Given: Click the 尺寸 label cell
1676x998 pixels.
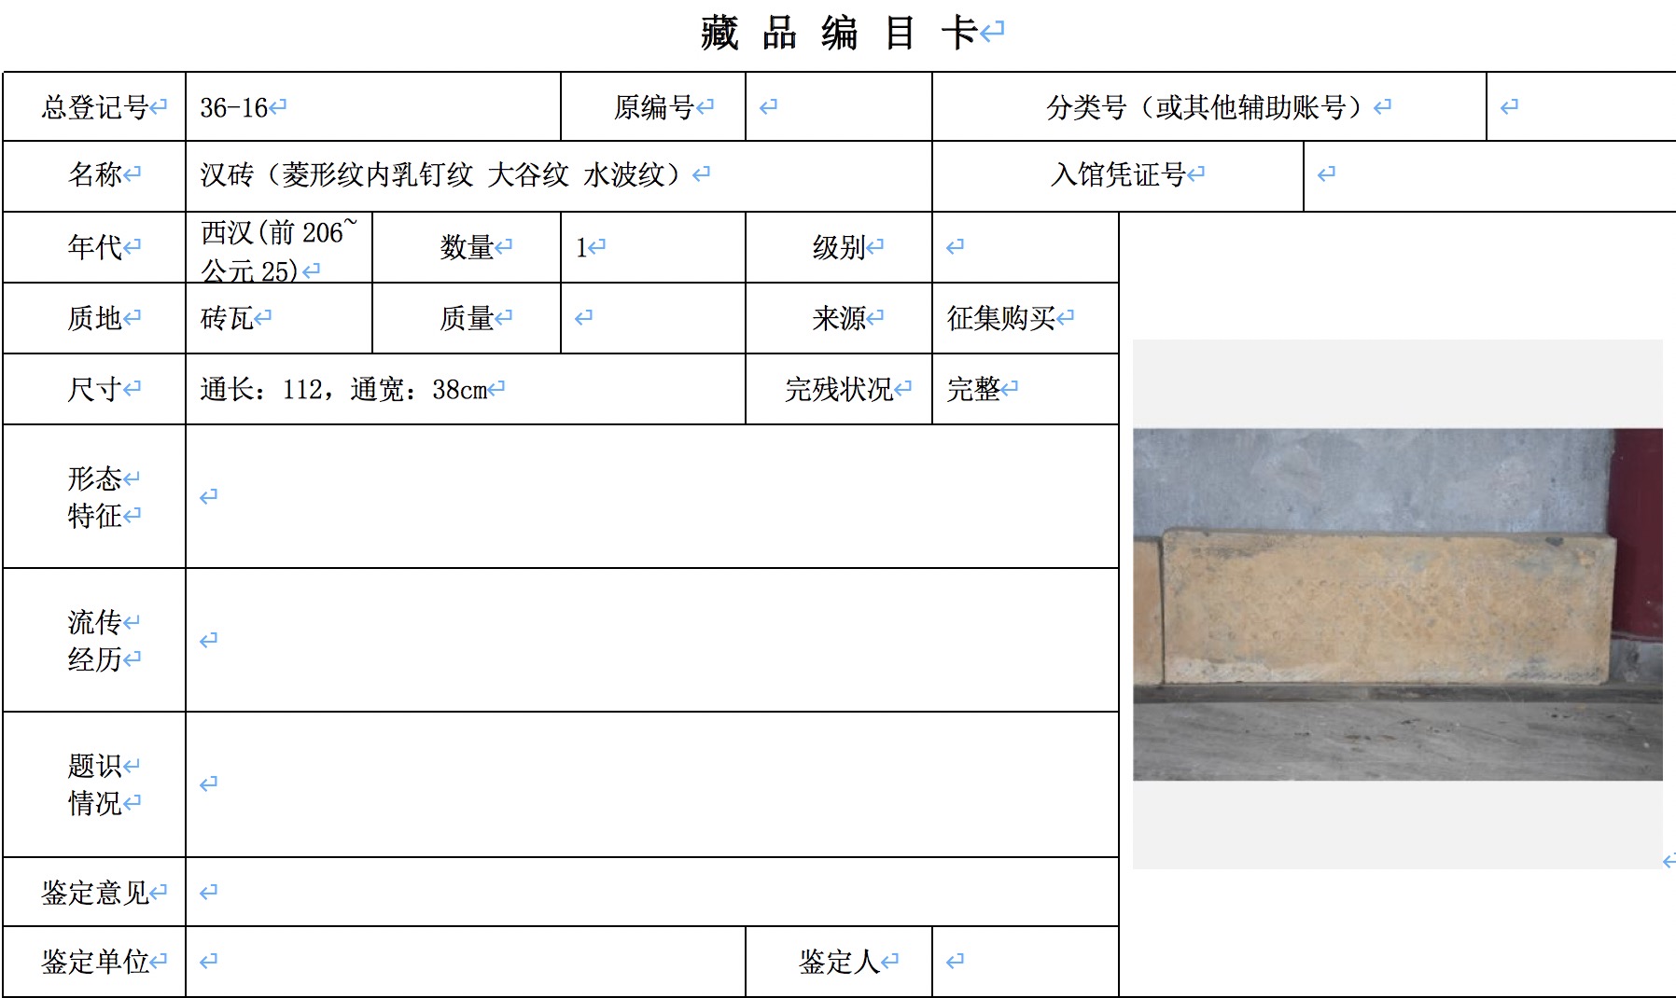Looking at the screenshot, I should (x=94, y=389).
